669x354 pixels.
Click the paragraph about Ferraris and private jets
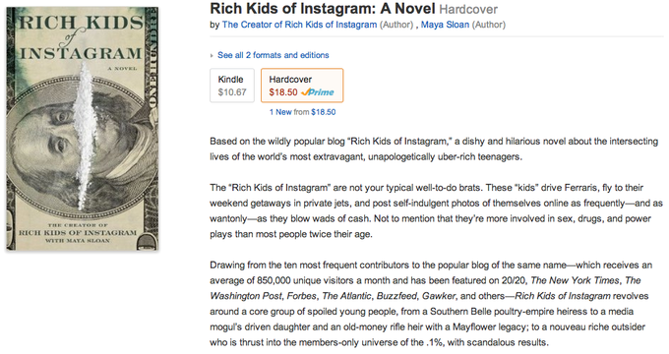click(x=436, y=210)
